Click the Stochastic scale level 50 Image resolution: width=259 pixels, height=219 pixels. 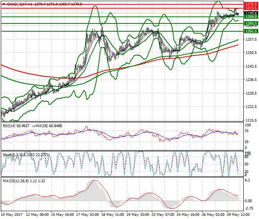tap(246, 164)
